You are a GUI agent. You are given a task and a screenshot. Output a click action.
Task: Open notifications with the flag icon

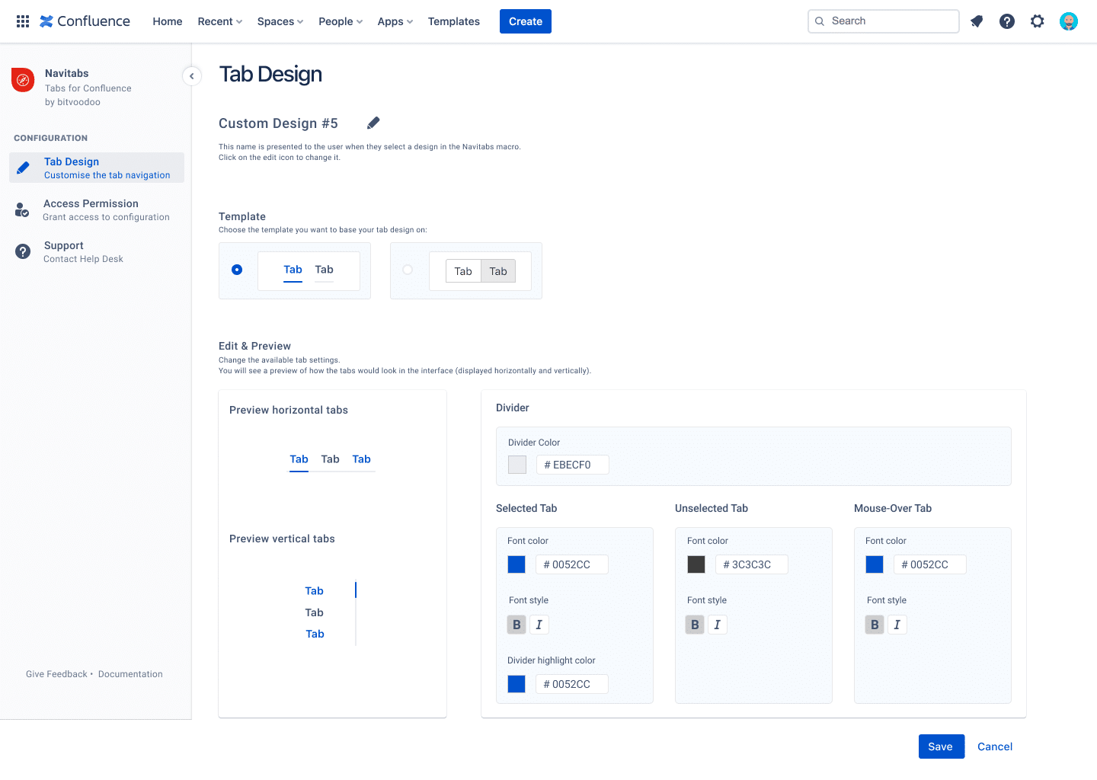coord(977,21)
